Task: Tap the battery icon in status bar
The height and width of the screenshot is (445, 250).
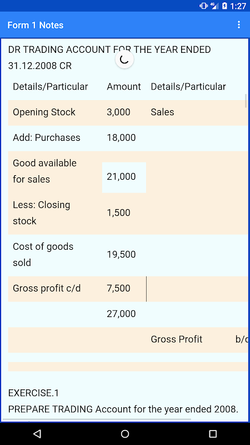Action: coord(224,6)
